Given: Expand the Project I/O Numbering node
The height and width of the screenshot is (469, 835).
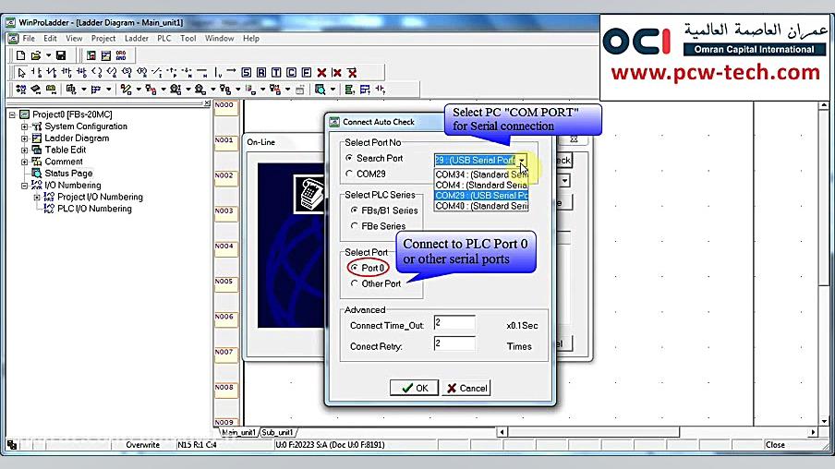Looking at the screenshot, I should tap(37, 197).
